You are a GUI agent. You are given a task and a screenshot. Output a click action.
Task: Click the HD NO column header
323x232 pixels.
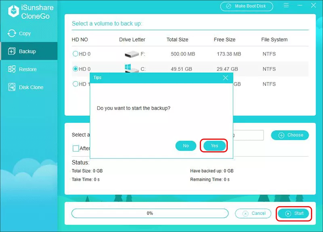pos(80,40)
